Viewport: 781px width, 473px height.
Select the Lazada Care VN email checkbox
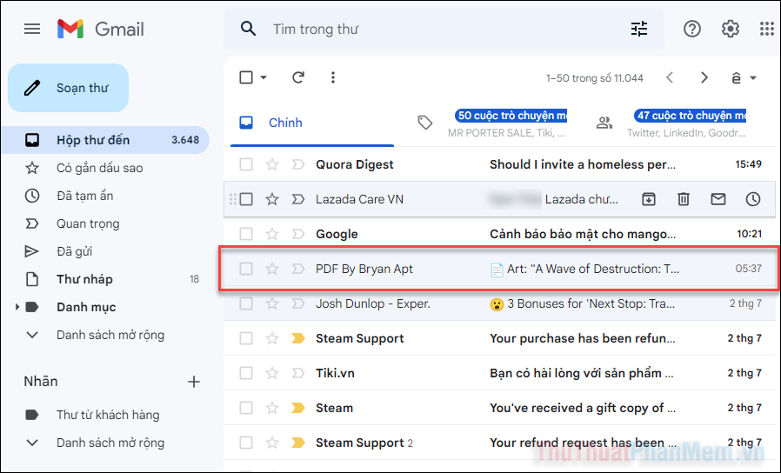246,199
